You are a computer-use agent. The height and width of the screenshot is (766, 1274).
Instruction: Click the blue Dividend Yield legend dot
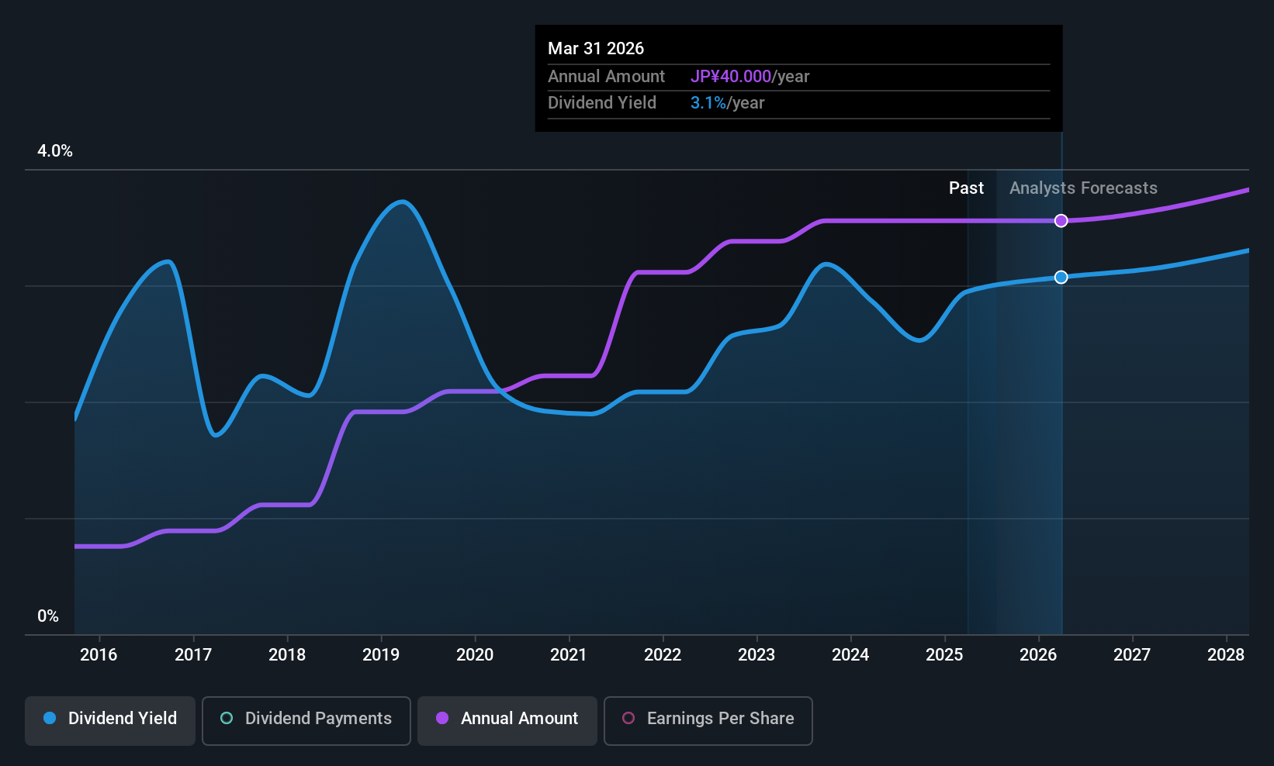point(50,718)
